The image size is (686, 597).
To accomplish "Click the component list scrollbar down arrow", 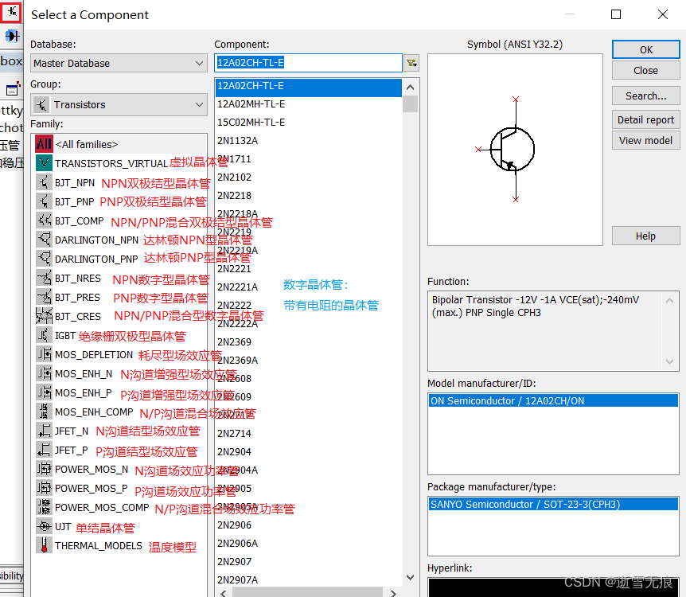I will (x=409, y=576).
